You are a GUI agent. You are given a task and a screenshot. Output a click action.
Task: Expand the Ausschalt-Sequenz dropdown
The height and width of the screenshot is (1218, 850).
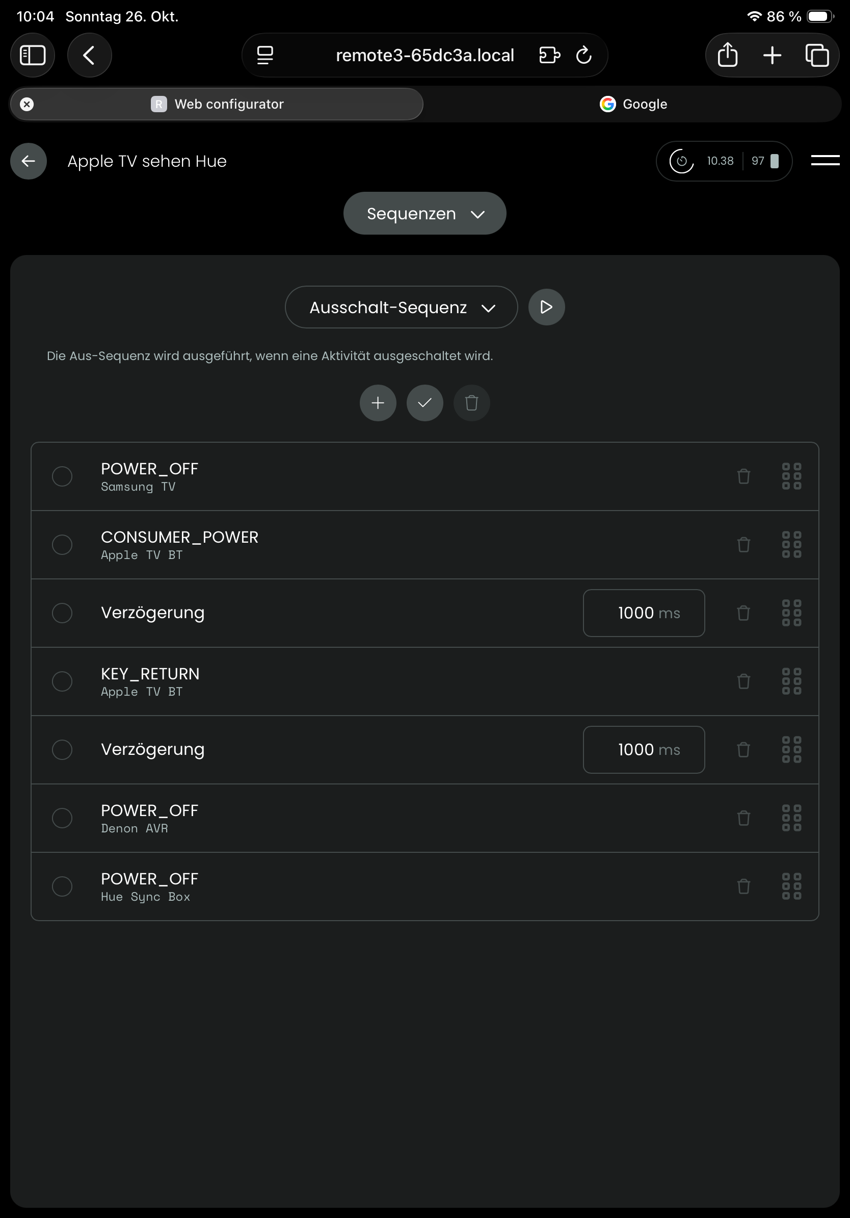(x=401, y=308)
